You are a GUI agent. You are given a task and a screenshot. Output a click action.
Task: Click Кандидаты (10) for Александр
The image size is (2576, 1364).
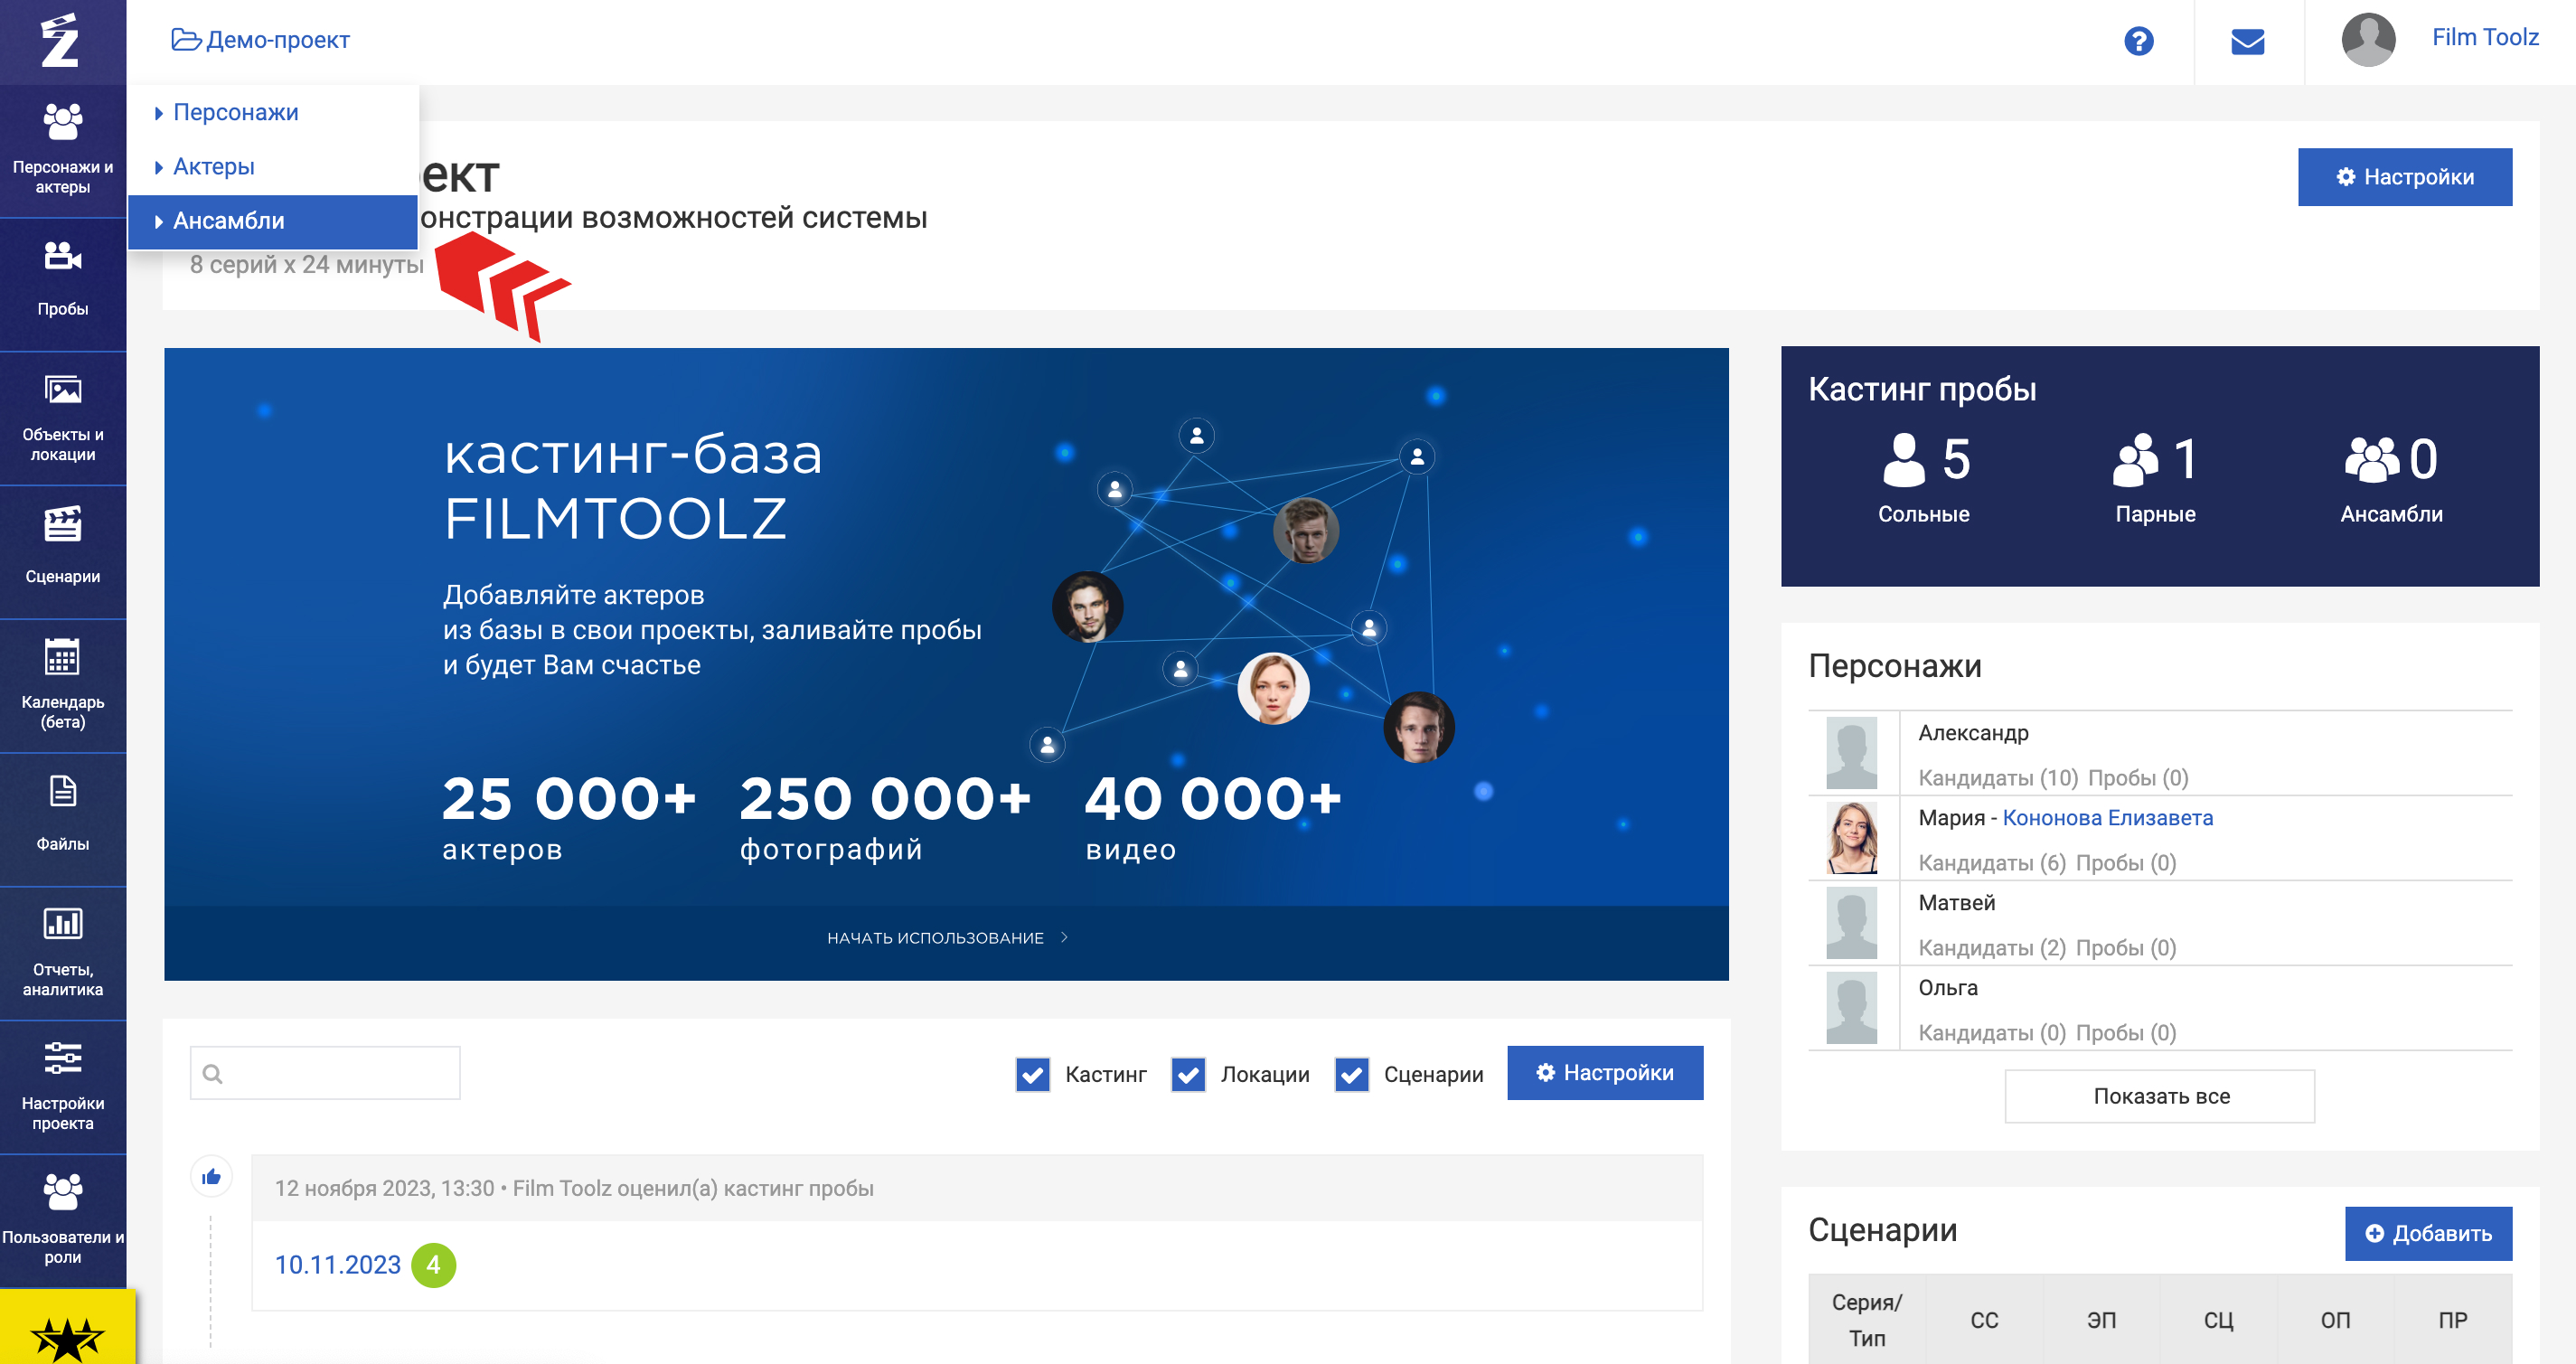[1998, 777]
